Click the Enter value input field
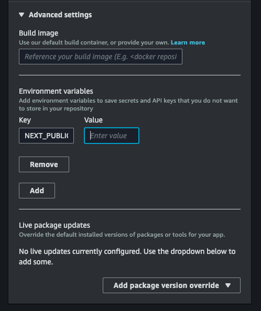The image size is (261, 311). 112,136
